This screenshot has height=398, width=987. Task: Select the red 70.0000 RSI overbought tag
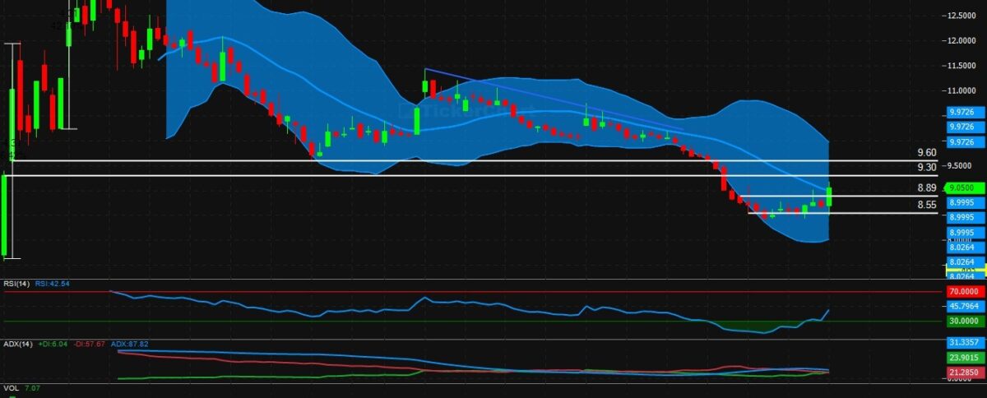coord(964,291)
